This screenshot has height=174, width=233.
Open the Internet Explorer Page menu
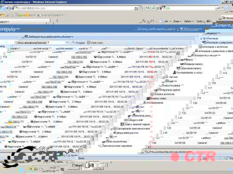177,21
